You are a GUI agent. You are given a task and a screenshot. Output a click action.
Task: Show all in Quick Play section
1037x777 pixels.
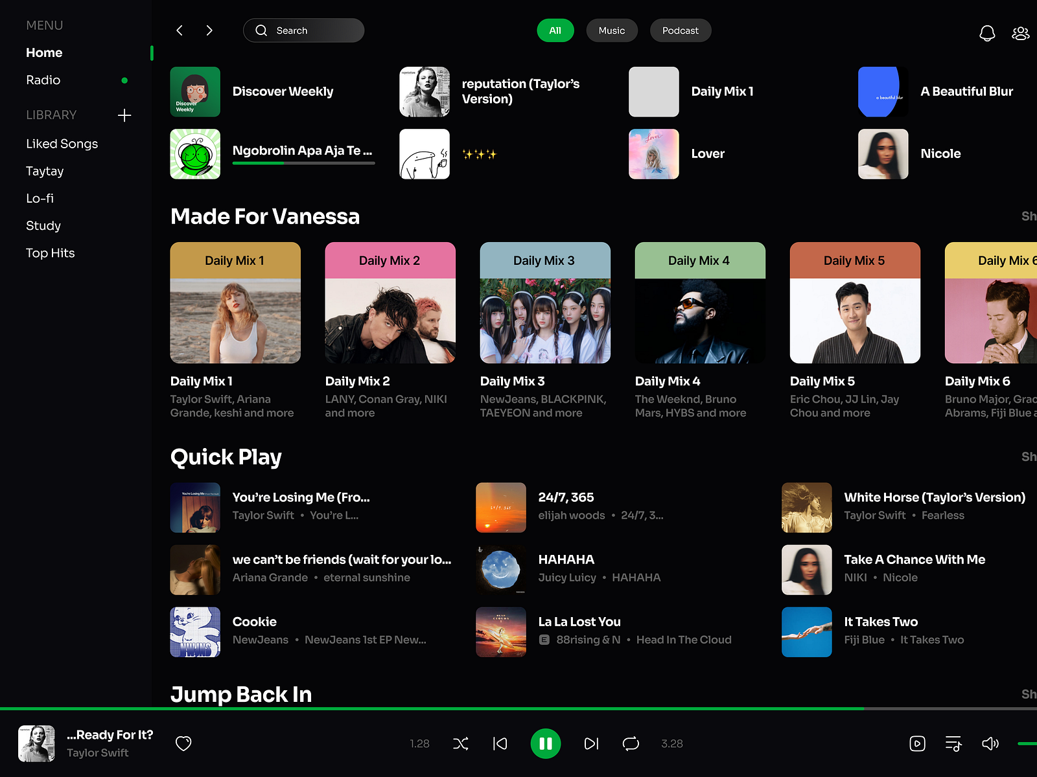(x=1029, y=456)
